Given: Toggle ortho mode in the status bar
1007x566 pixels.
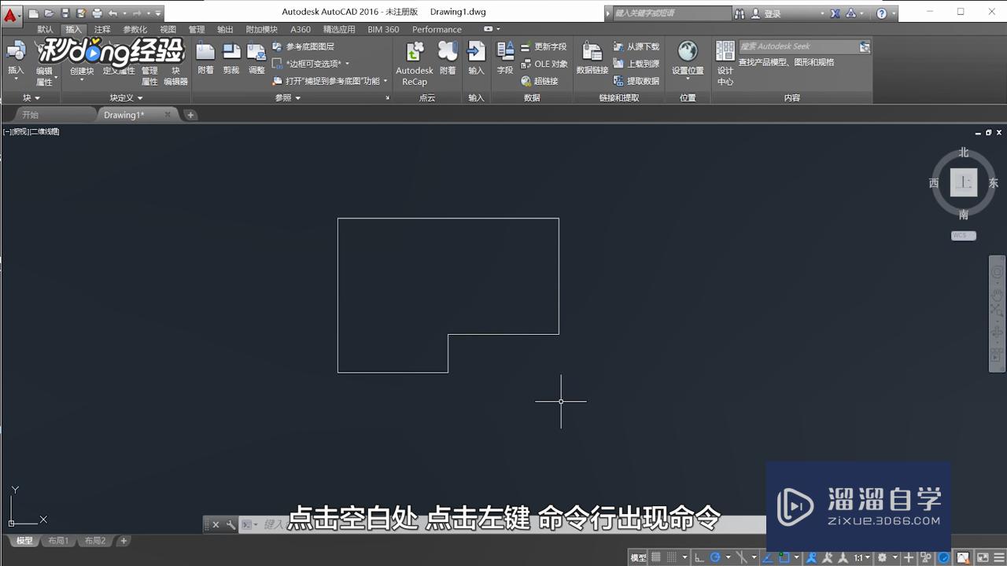Looking at the screenshot, I should [x=699, y=557].
